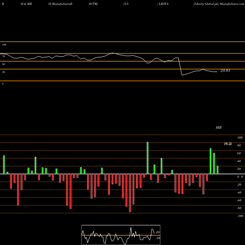245x245 pixels.
Task: Click the current RSI value 23.01
Action: point(225,71)
